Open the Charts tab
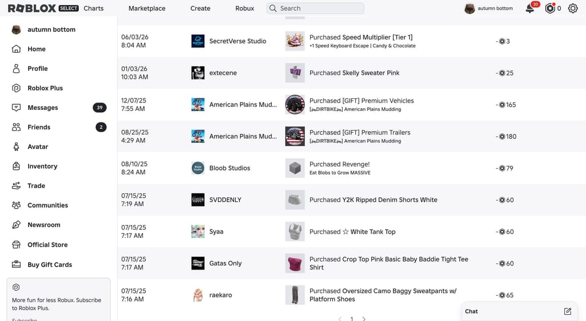Screen dimensions: 586x321 (93, 8)
